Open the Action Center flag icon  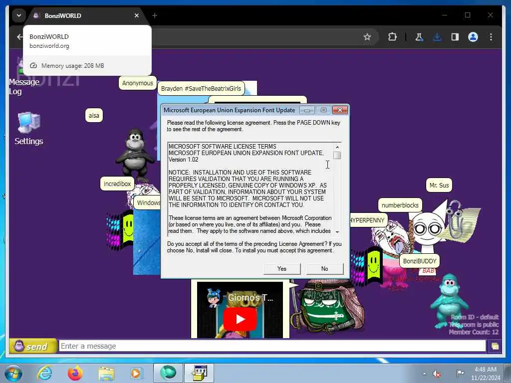[460, 373]
